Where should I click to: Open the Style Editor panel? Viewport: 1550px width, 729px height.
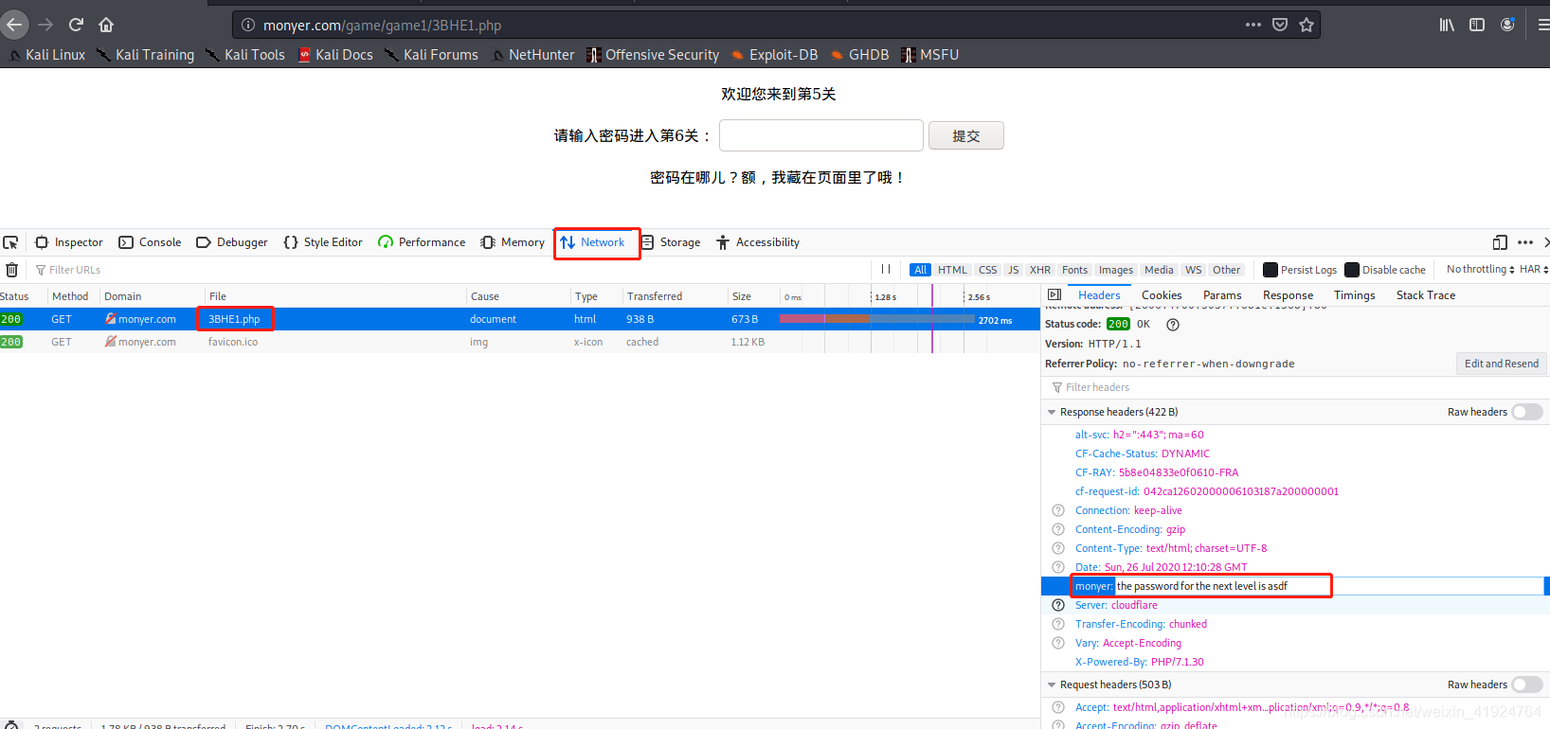tap(323, 242)
